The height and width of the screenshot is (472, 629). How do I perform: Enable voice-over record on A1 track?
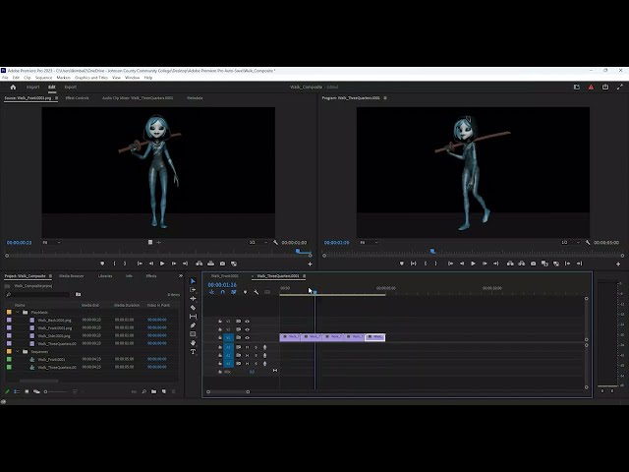pos(264,347)
